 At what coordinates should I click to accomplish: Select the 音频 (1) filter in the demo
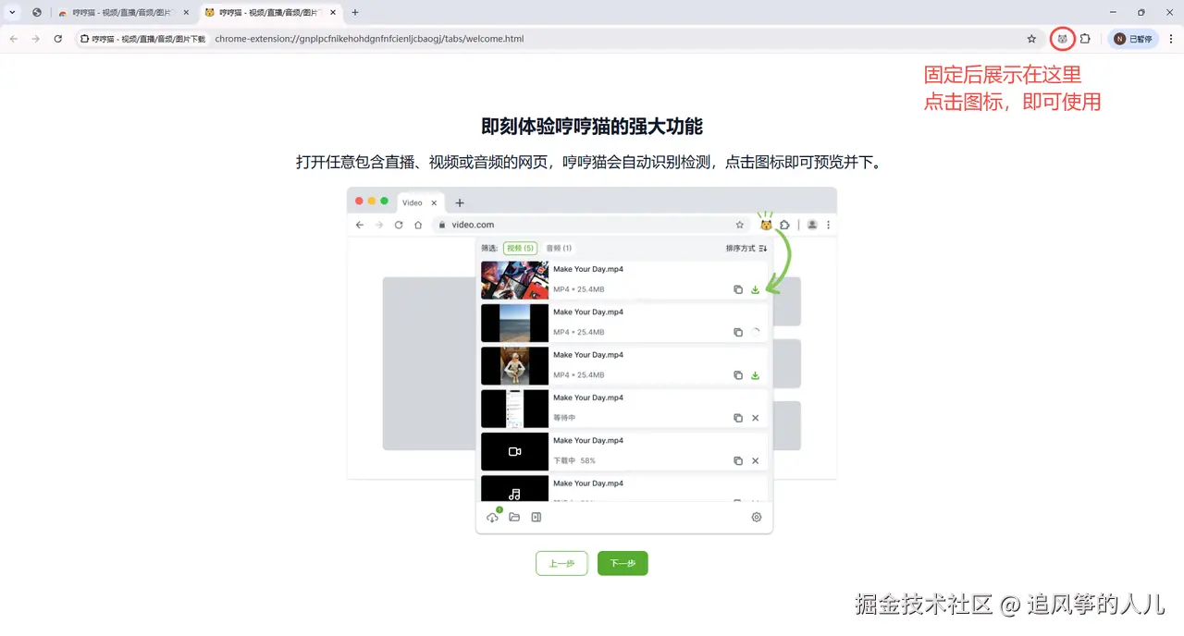pos(559,248)
